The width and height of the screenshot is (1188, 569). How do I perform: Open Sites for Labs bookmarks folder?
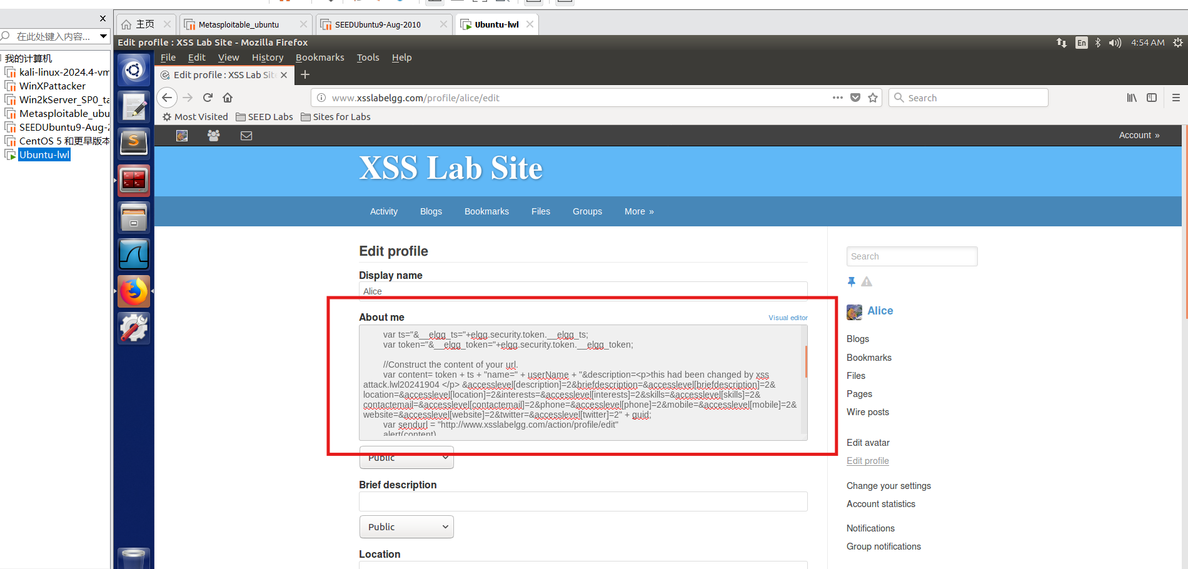(x=336, y=117)
